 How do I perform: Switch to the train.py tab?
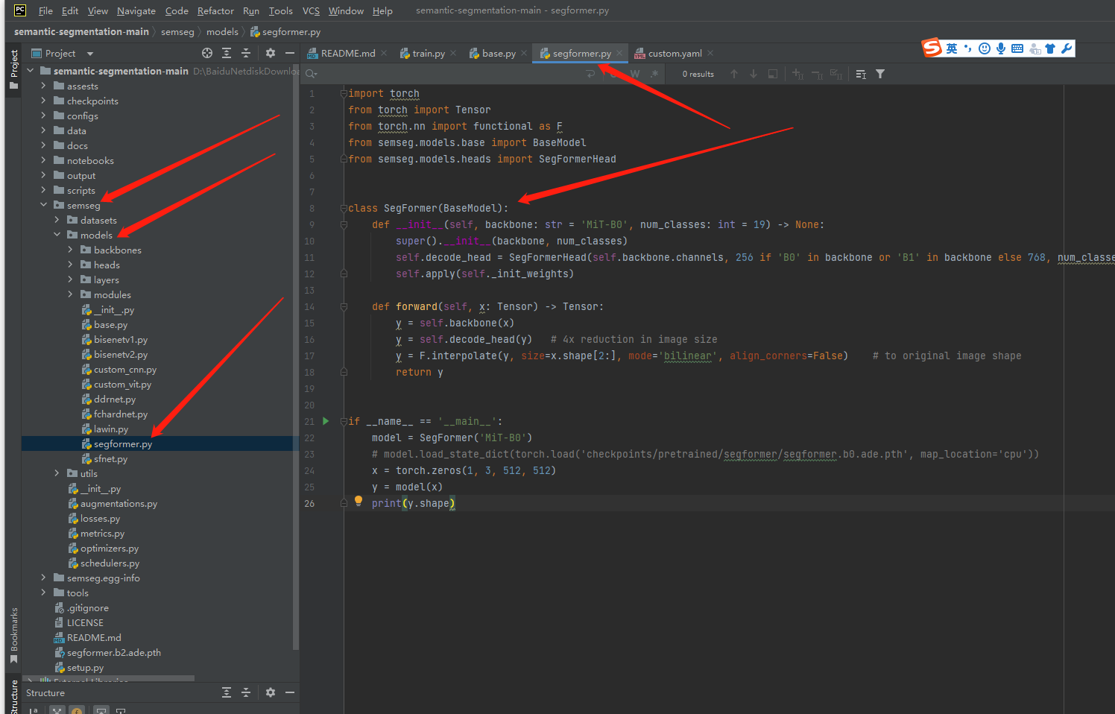point(428,53)
